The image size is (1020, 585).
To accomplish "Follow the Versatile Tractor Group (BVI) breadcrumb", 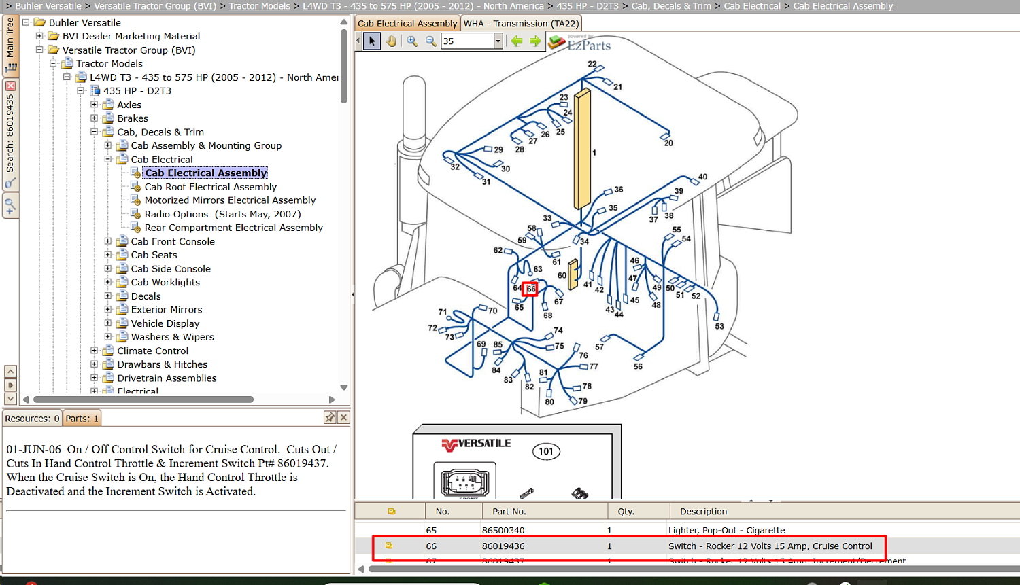I will (155, 6).
